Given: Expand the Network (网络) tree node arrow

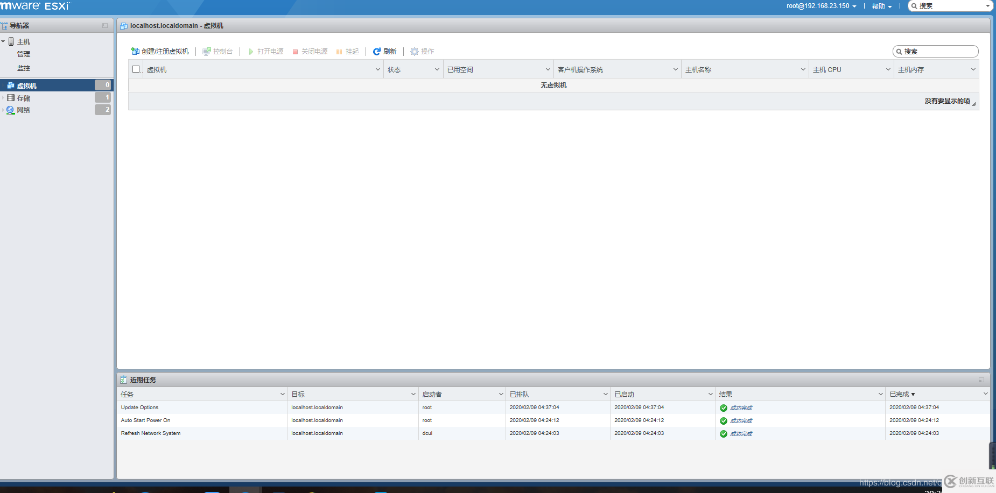Looking at the screenshot, I should pyautogui.click(x=3, y=110).
